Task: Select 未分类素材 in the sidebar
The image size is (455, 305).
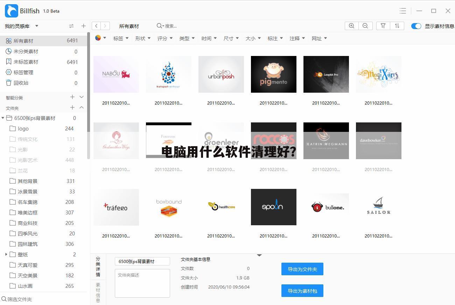Action: [43, 51]
